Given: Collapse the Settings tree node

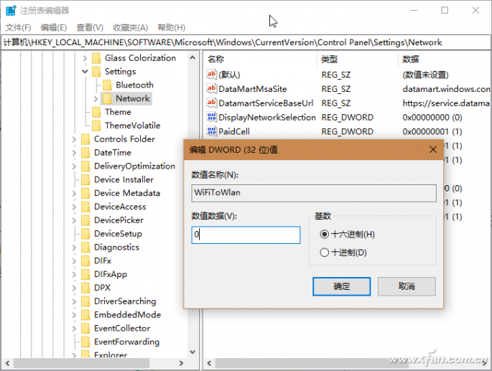Looking at the screenshot, I should tap(85, 72).
